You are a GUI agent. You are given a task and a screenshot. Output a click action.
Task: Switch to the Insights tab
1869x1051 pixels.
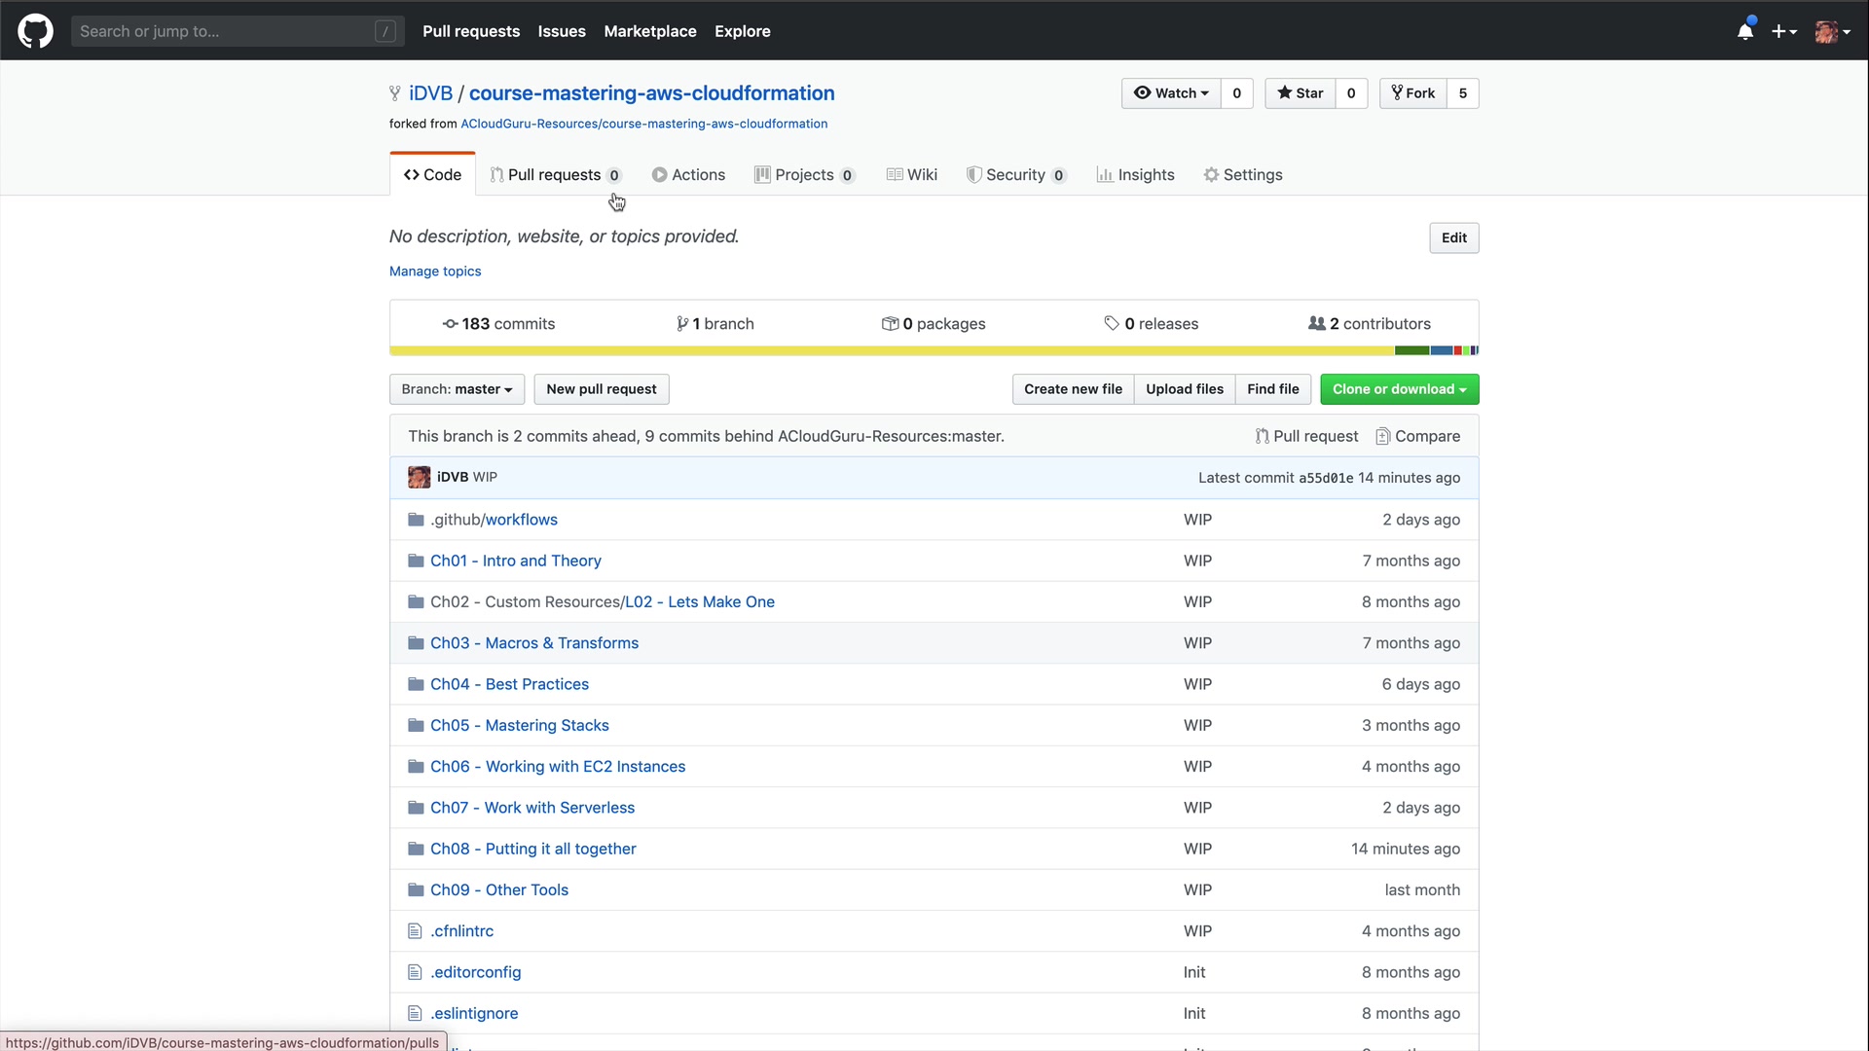pyautogui.click(x=1135, y=175)
